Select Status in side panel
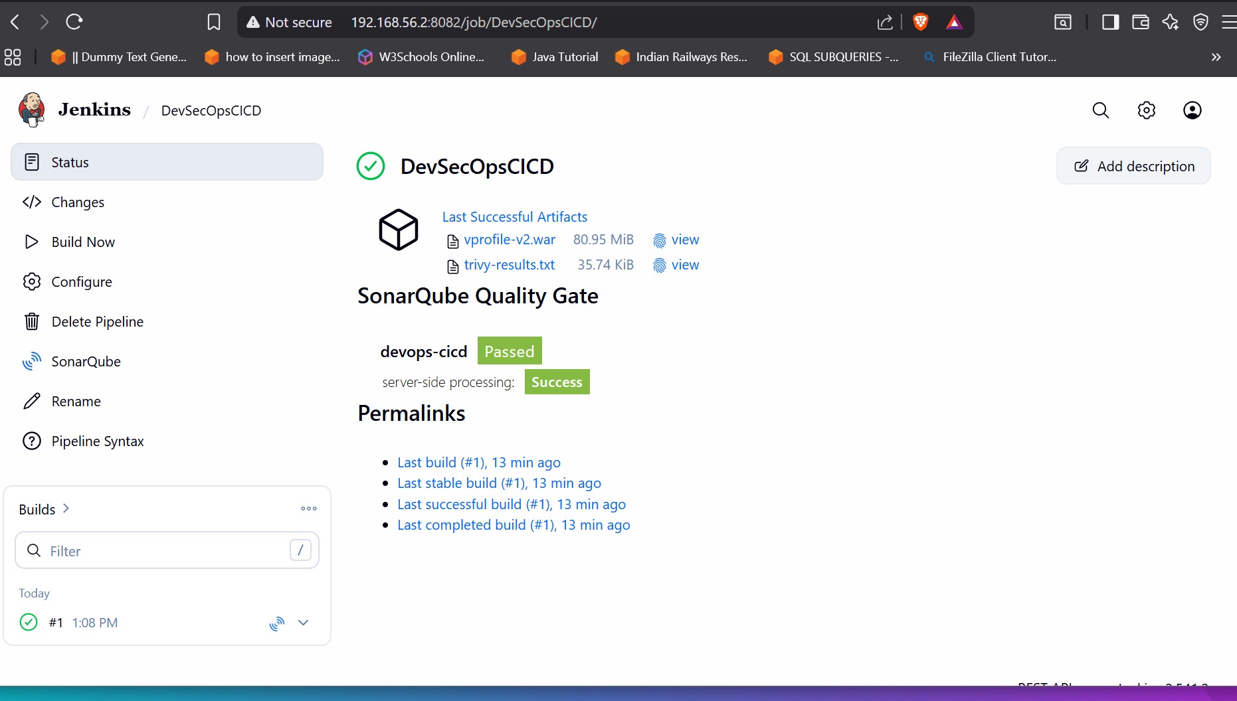The width and height of the screenshot is (1237, 701). coord(167,162)
